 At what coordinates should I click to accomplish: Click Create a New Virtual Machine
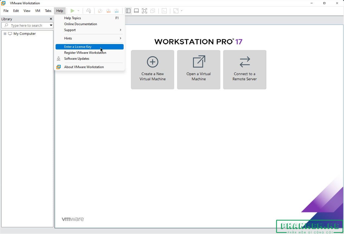point(153,70)
